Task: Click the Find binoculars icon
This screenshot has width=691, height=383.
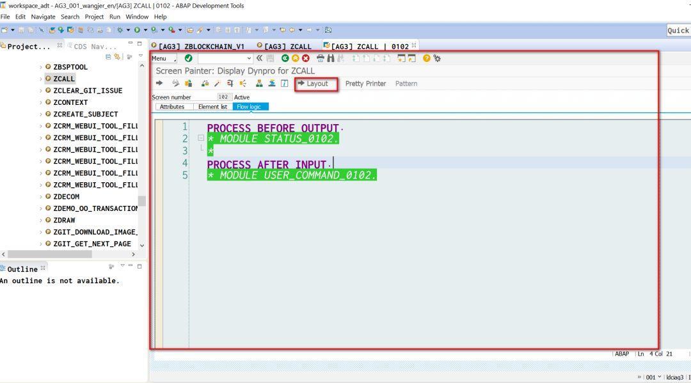Action: (331, 58)
